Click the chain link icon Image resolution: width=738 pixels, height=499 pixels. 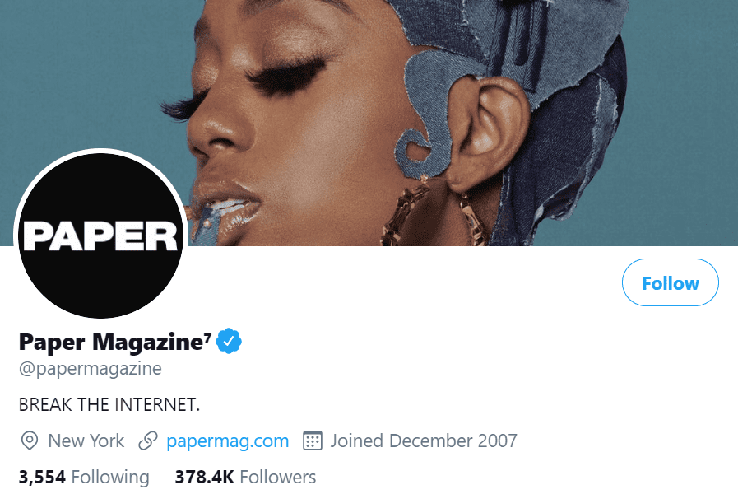(148, 441)
